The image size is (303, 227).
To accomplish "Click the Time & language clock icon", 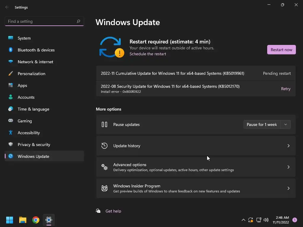I will pyautogui.click(x=11, y=109).
